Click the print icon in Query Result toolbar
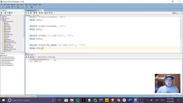Image resolution: width=183 pixels, height=103 pixels. pyautogui.click(x=29, y=57)
